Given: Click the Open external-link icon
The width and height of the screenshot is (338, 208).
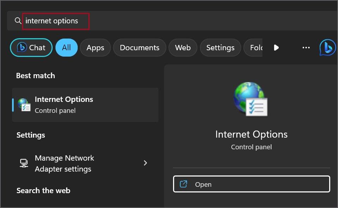Looking at the screenshot, I should (183, 184).
